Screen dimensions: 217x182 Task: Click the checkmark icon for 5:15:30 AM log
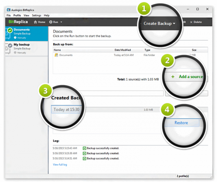coord(84,153)
